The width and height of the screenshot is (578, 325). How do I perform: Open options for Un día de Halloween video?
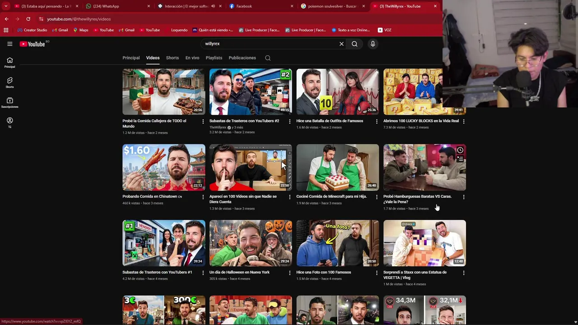tap(290, 273)
